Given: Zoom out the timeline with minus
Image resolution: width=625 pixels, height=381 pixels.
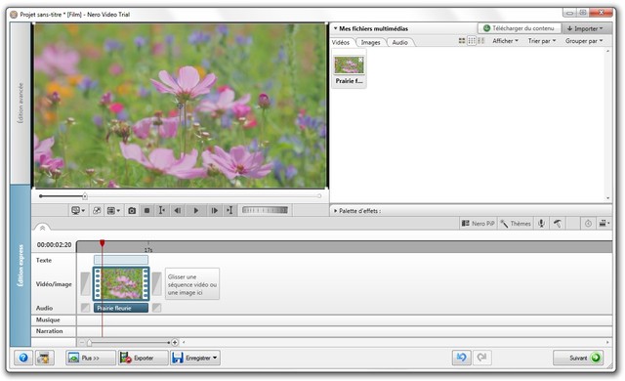Looking at the screenshot, I should (x=82, y=342).
